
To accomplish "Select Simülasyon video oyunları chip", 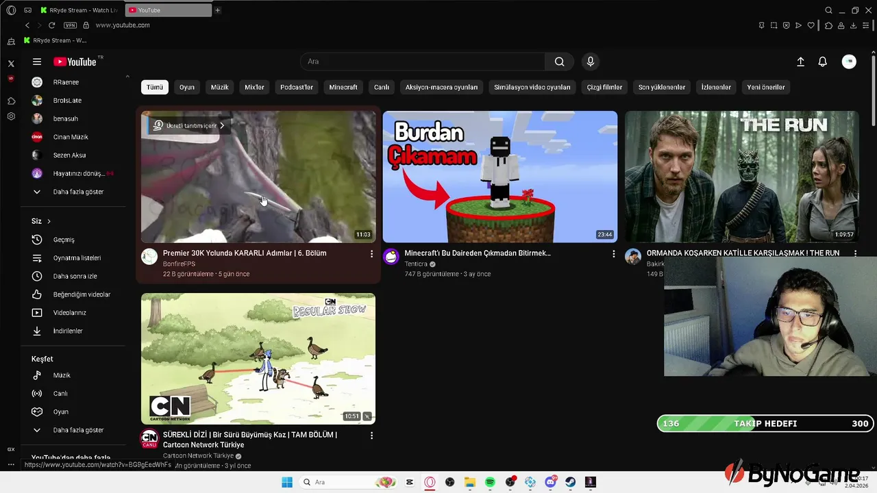I will point(532,87).
